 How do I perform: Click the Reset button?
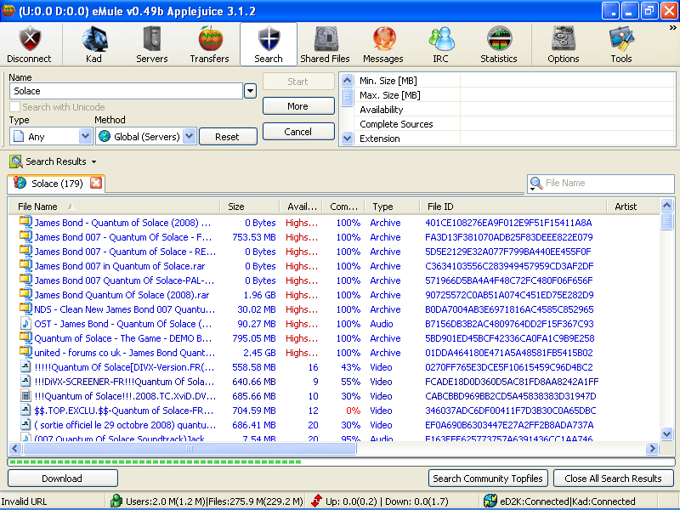228,137
